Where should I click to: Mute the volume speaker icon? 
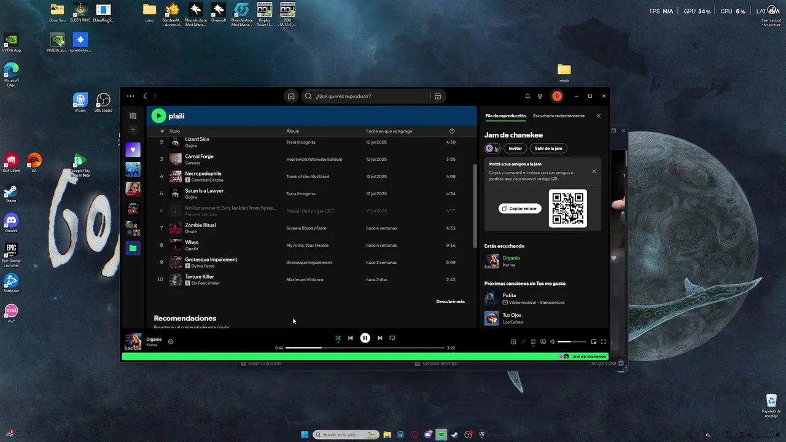[x=553, y=342]
